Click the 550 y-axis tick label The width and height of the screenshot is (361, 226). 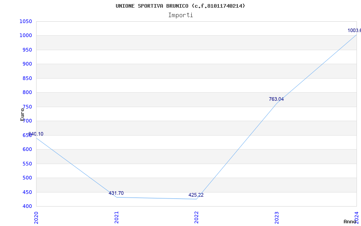(x=27, y=164)
